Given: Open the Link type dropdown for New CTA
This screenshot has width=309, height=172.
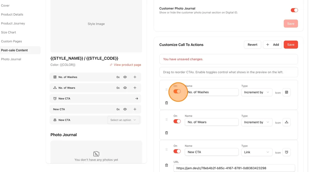Looking at the screenshot, I should point(257,152).
